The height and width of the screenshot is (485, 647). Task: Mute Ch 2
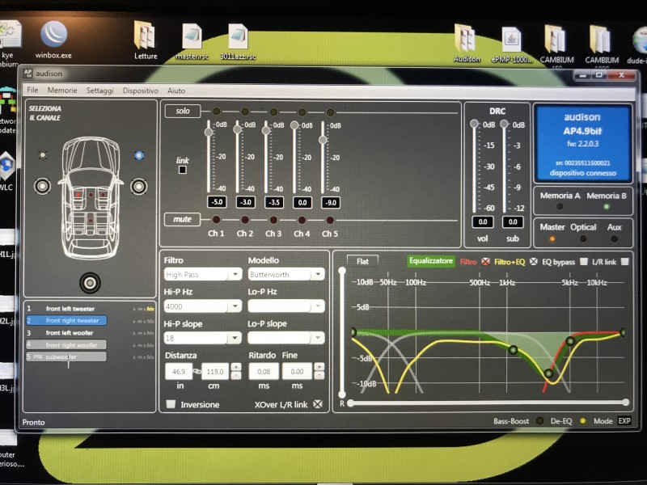click(x=245, y=220)
